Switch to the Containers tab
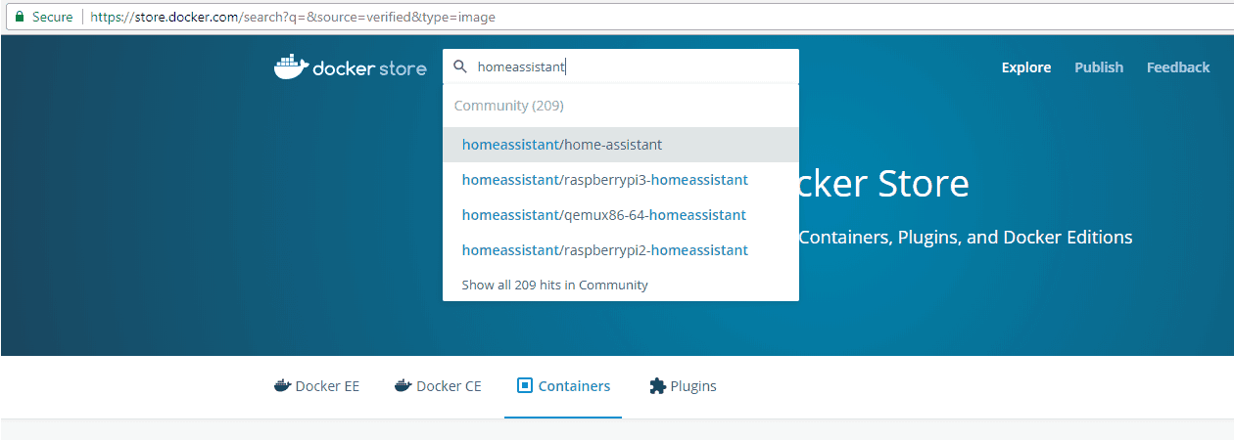 (563, 386)
